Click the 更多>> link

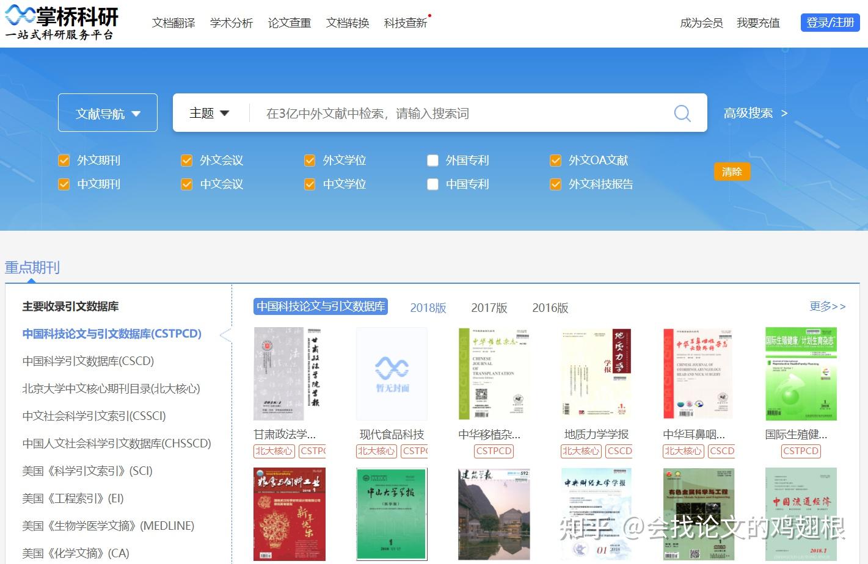click(828, 306)
